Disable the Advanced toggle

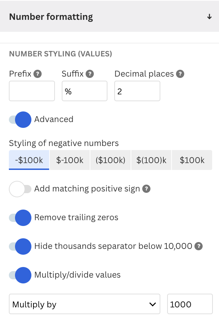coord(20,120)
